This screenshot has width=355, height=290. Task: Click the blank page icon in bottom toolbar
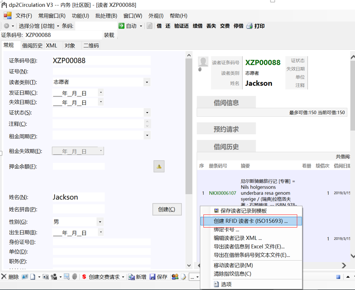[x=33, y=277]
